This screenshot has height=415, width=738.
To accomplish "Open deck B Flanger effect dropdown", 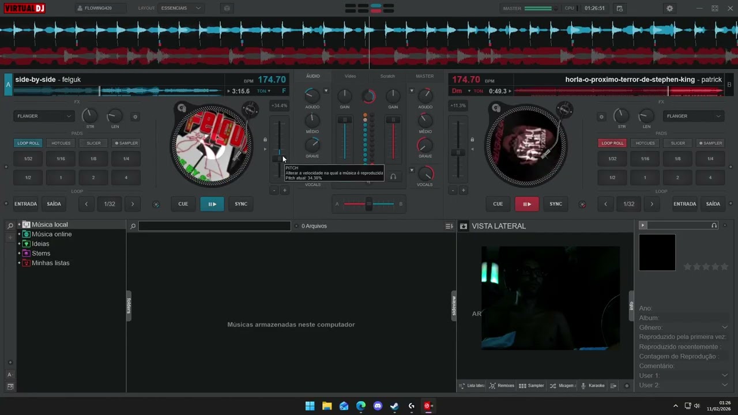I will coord(694,116).
